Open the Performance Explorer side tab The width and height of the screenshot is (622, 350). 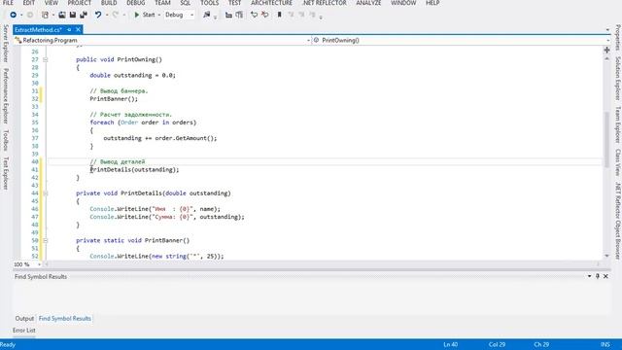click(6, 95)
